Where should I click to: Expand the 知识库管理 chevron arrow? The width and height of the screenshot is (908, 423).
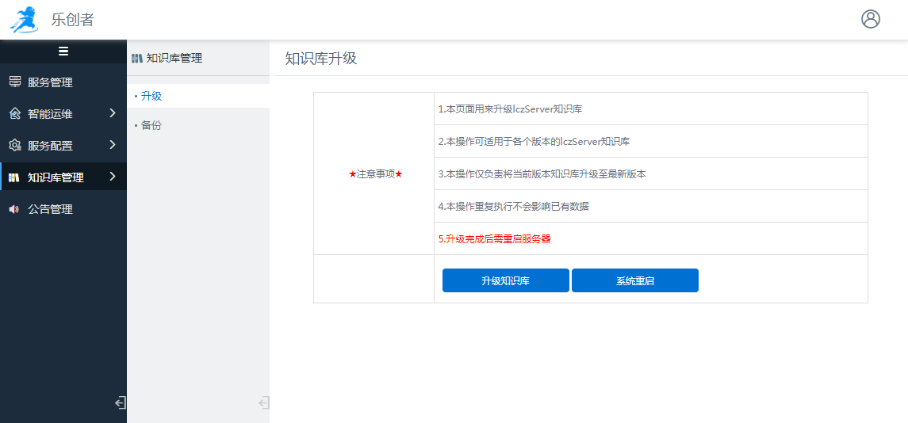pos(113,177)
